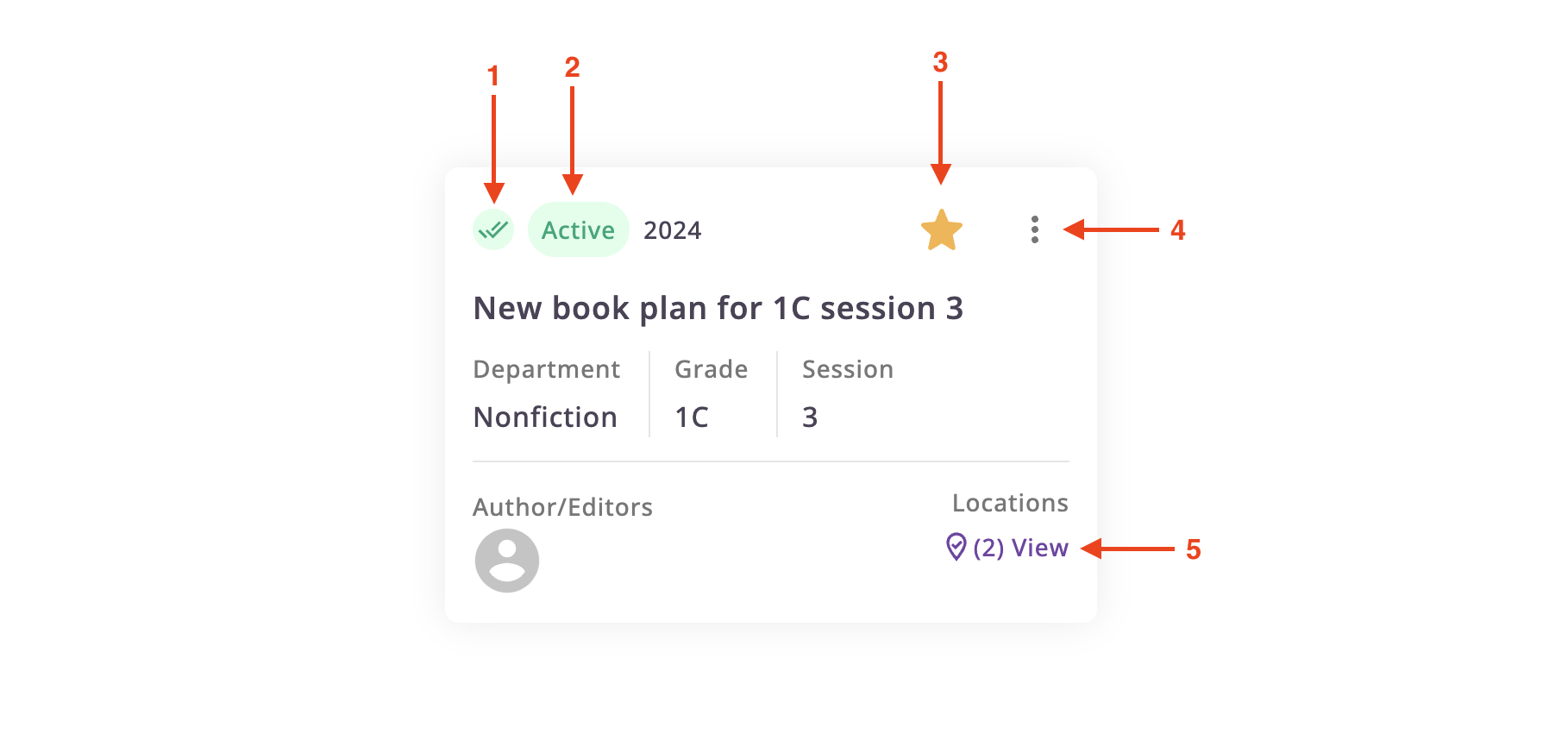Screen dimensions: 1549x734
Task: Click the red annotation number 3
Action: 940,62
